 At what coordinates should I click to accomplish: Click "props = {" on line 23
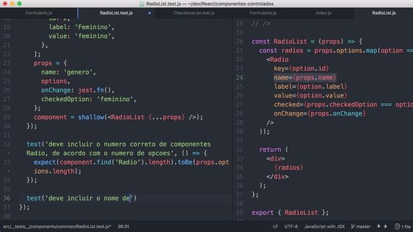pyautogui.click(x=50, y=63)
